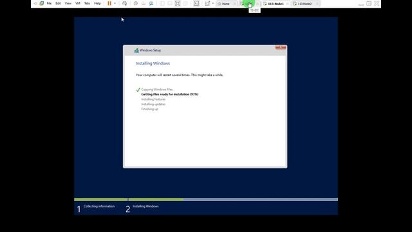Take a snapshot with the clock icon
This screenshot has height=232, width=412.
pos(136,3)
